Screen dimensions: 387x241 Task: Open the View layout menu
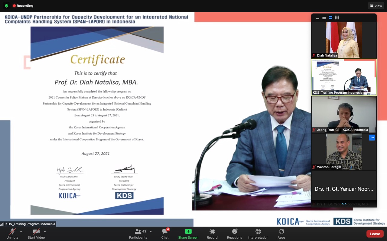tap(376, 6)
